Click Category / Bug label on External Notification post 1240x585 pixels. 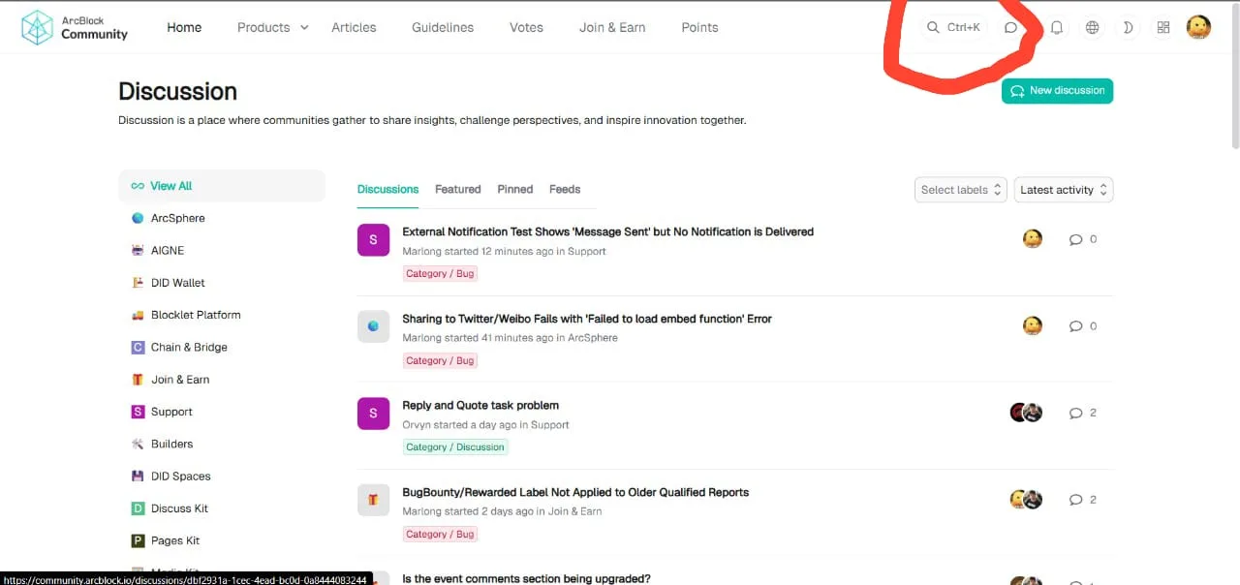441,273
